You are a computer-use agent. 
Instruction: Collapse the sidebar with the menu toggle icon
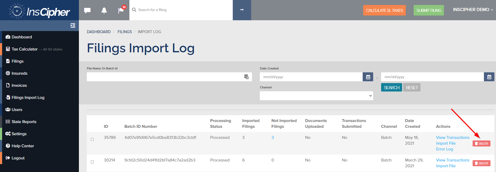[73, 26]
